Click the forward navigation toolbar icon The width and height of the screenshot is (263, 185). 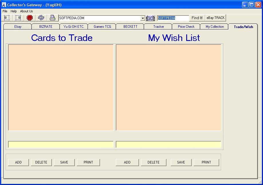18,18
